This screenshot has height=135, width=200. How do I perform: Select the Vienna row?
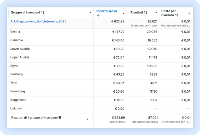pyautogui.click(x=15, y=32)
